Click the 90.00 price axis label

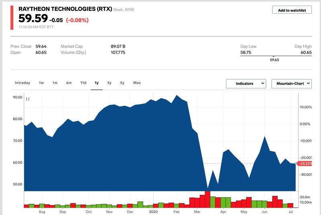pos(18,97)
